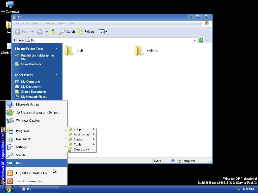
Task: Launch Notepad++ from Programs
Action: click(82, 150)
